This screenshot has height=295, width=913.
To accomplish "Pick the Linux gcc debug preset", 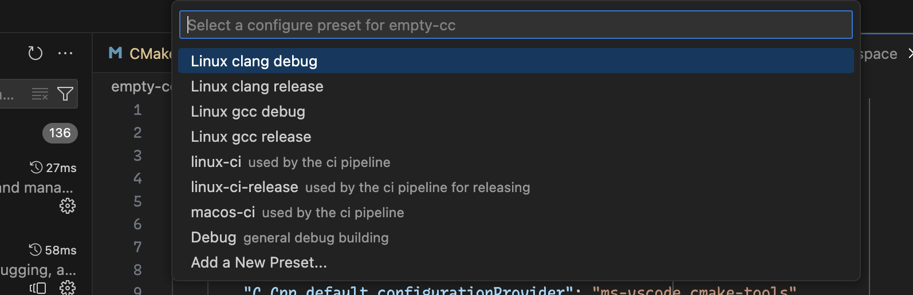I will pos(248,111).
